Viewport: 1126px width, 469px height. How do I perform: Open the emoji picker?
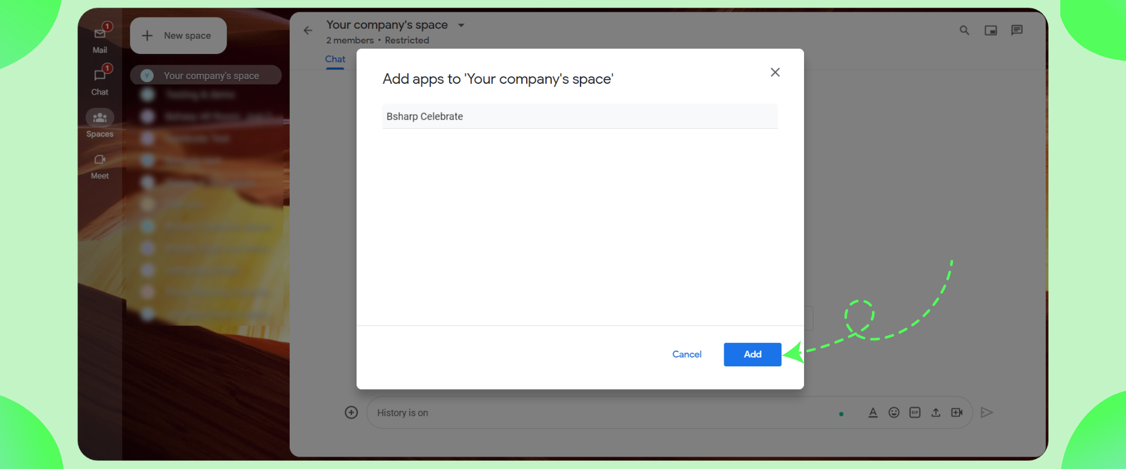point(894,413)
